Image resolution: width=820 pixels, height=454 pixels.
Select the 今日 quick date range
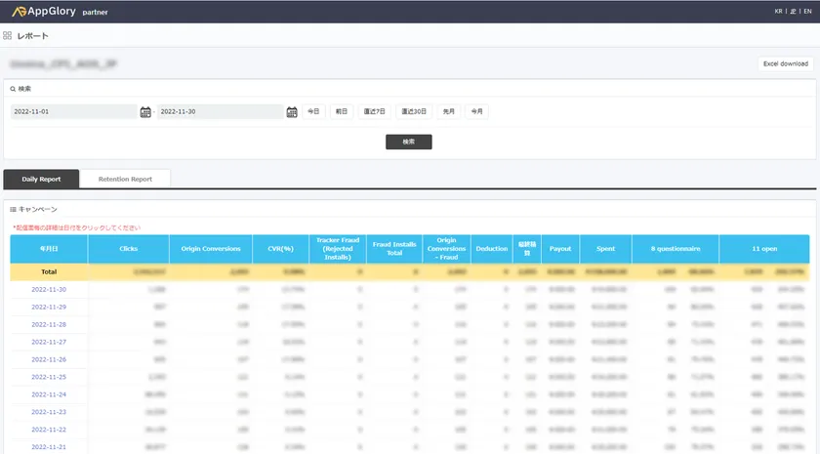pos(313,111)
